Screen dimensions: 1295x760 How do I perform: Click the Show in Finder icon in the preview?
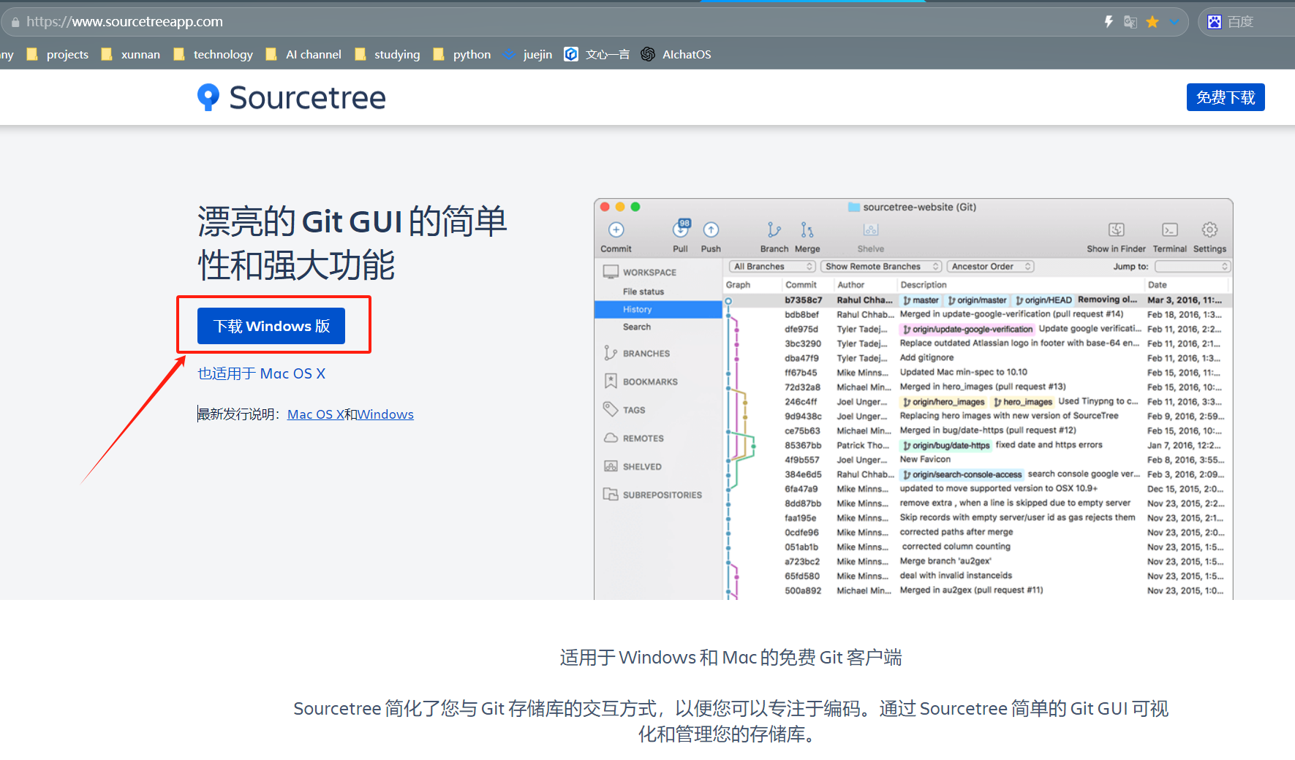point(1116,230)
